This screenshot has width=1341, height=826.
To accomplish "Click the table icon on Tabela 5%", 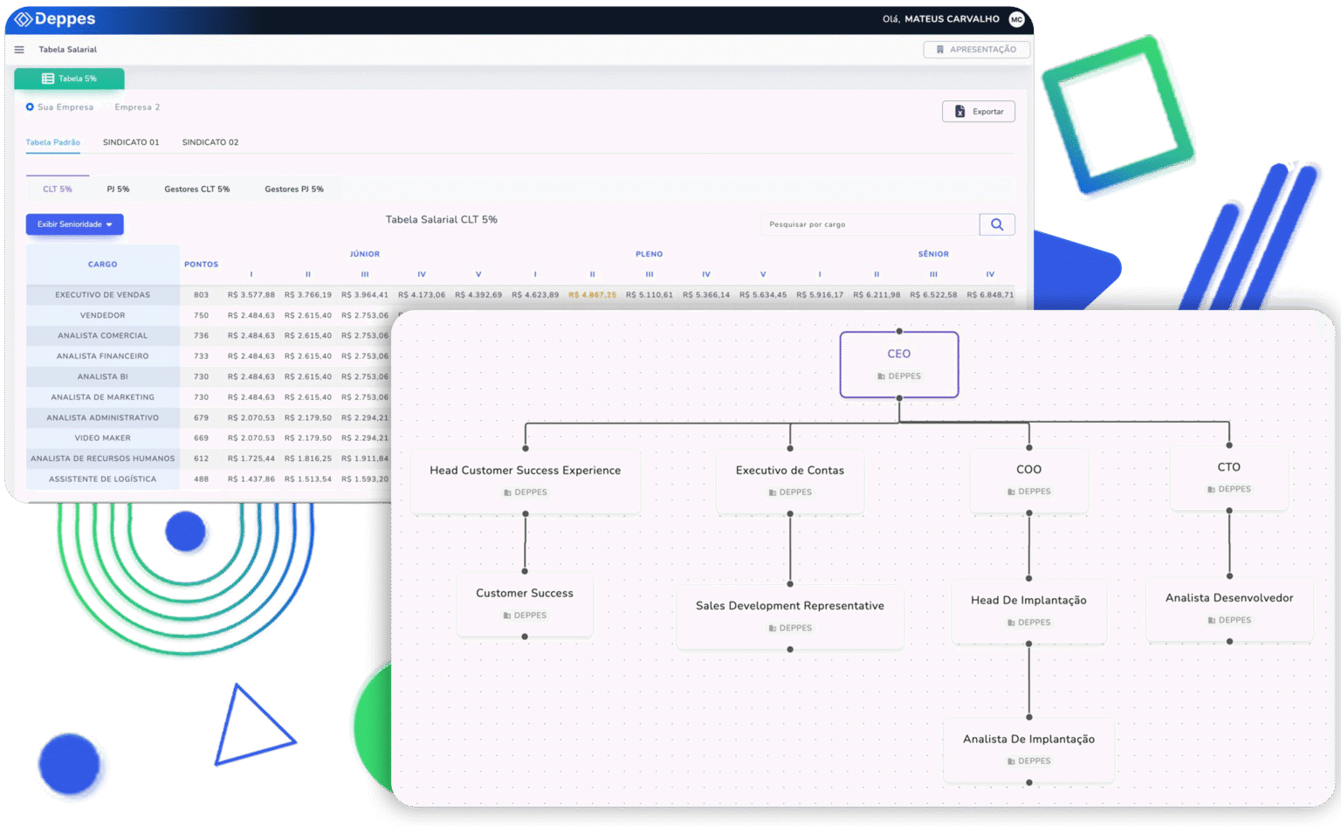I will [48, 79].
